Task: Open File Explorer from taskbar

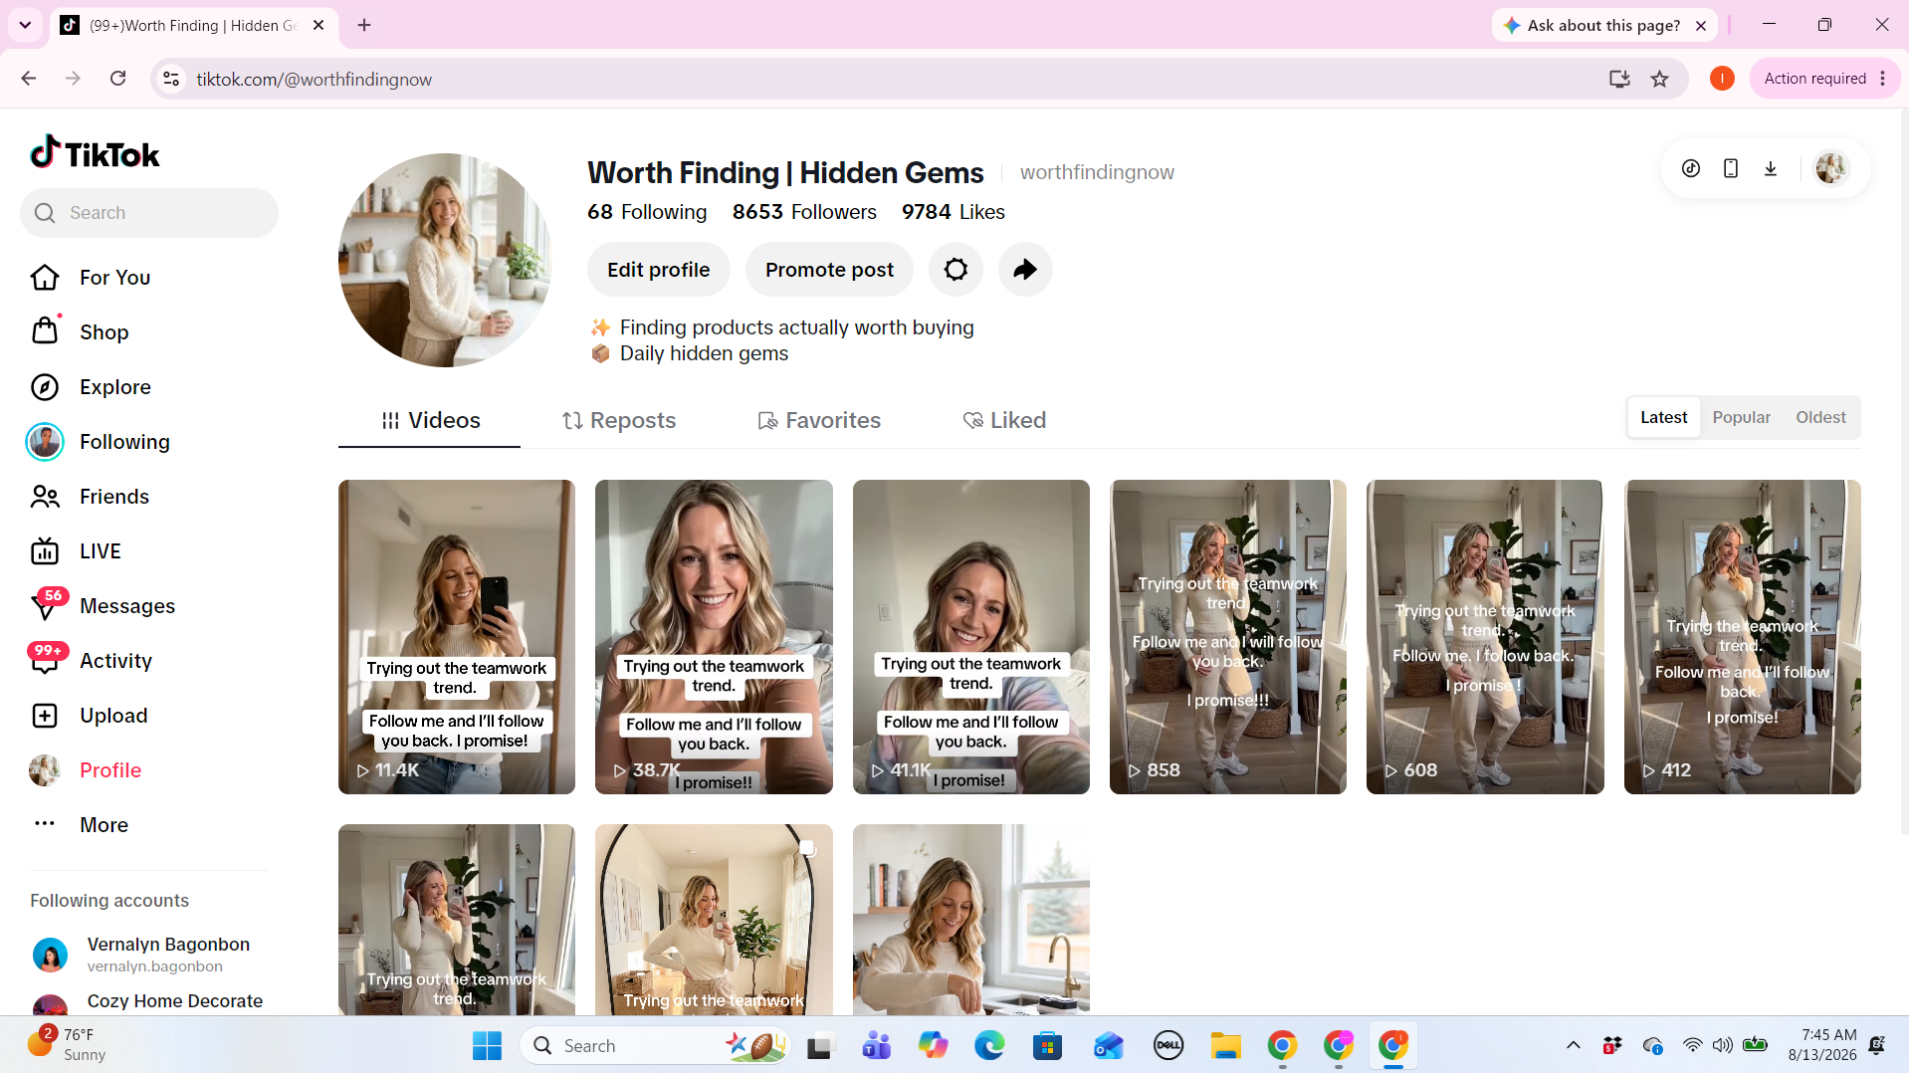Action: (x=1225, y=1045)
